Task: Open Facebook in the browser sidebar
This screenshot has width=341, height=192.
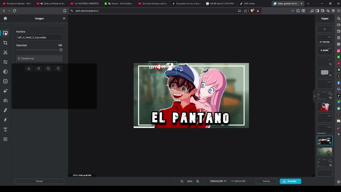Action: (339, 83)
